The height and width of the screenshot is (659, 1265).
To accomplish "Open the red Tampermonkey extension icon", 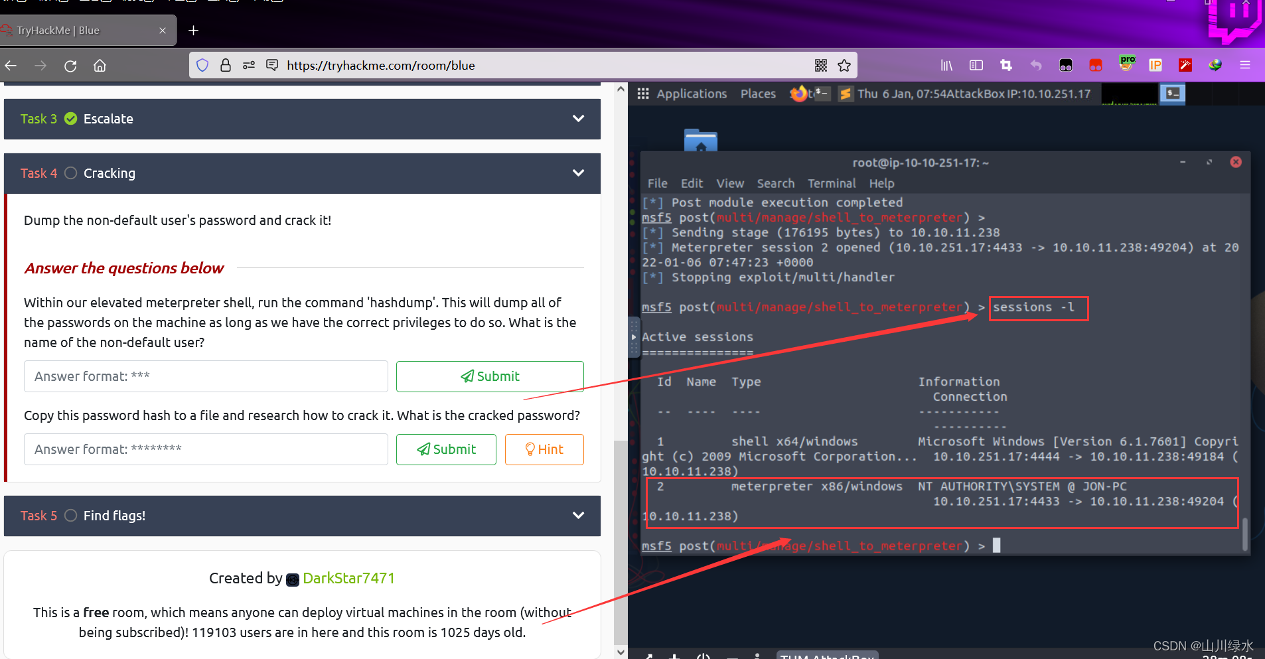I will pos(1096,65).
